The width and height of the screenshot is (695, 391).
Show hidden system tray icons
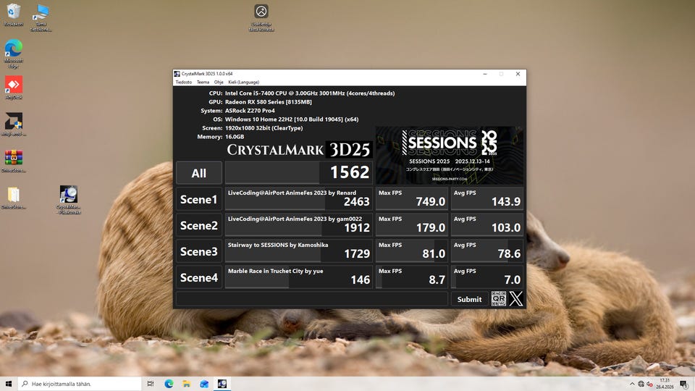coord(632,384)
